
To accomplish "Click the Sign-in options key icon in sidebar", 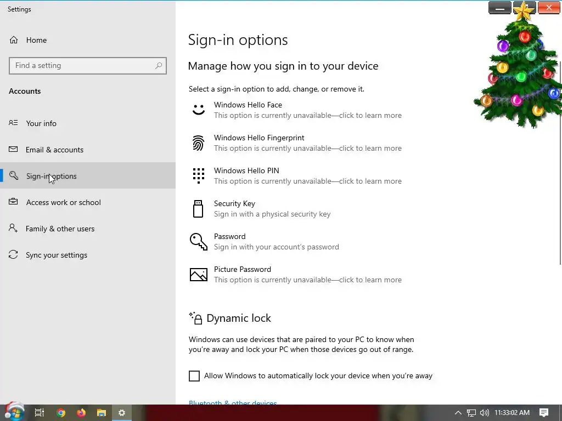I will 14,175.
